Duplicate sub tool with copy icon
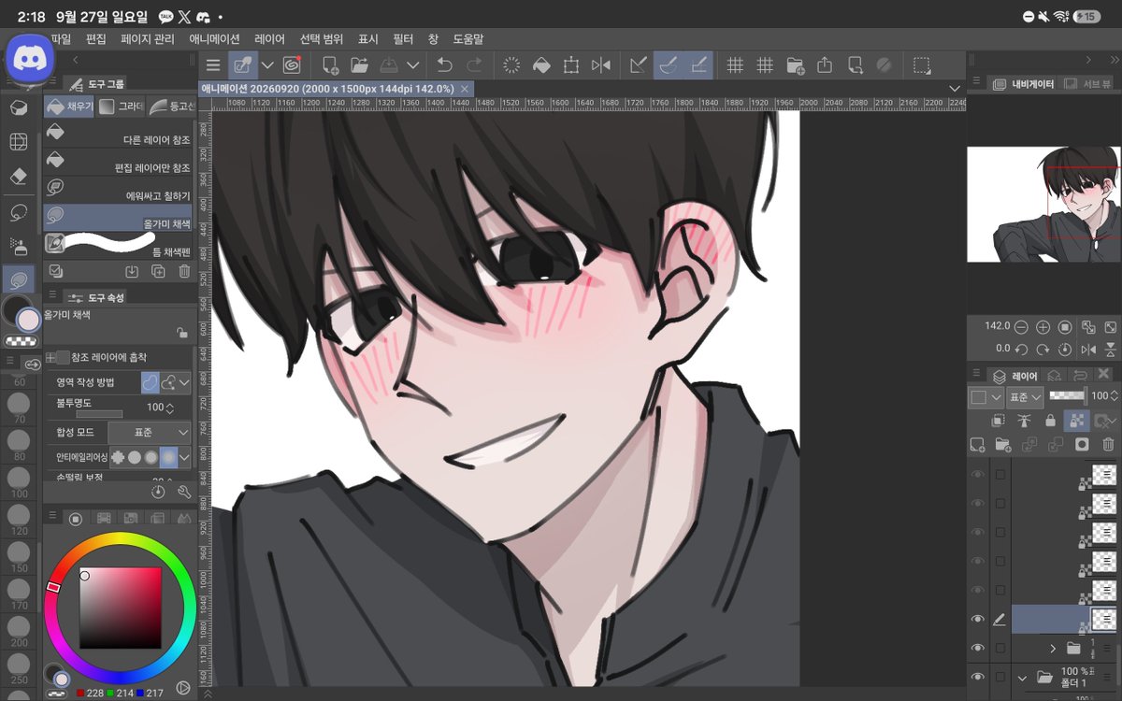 tap(158, 271)
